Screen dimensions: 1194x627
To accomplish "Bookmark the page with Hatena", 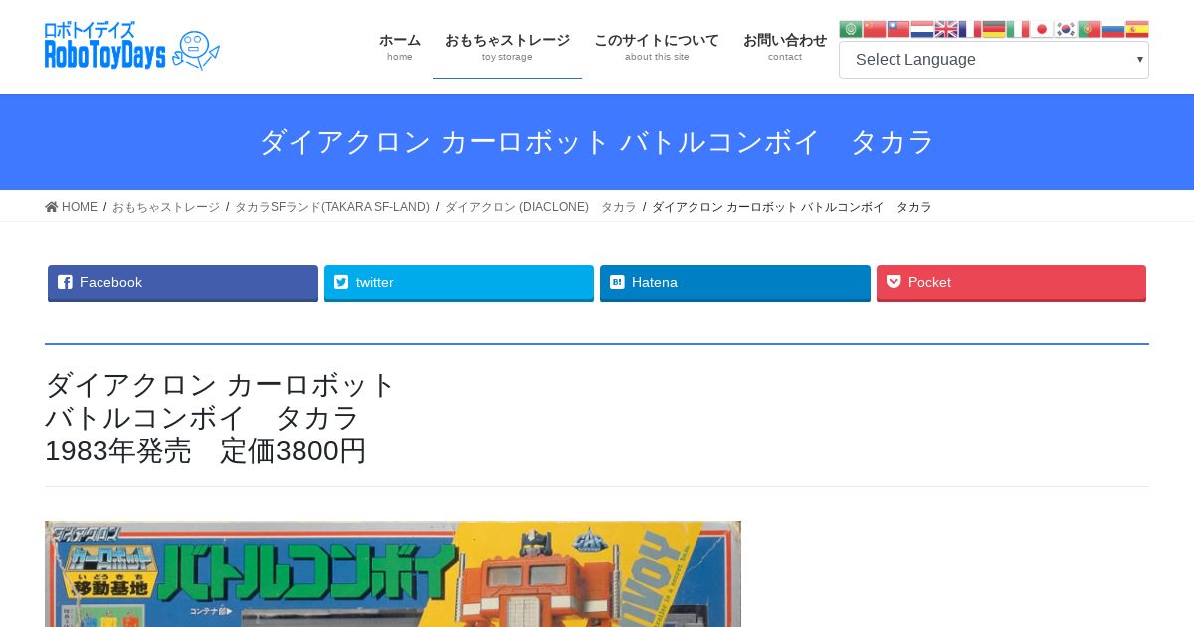I will 735,283.
